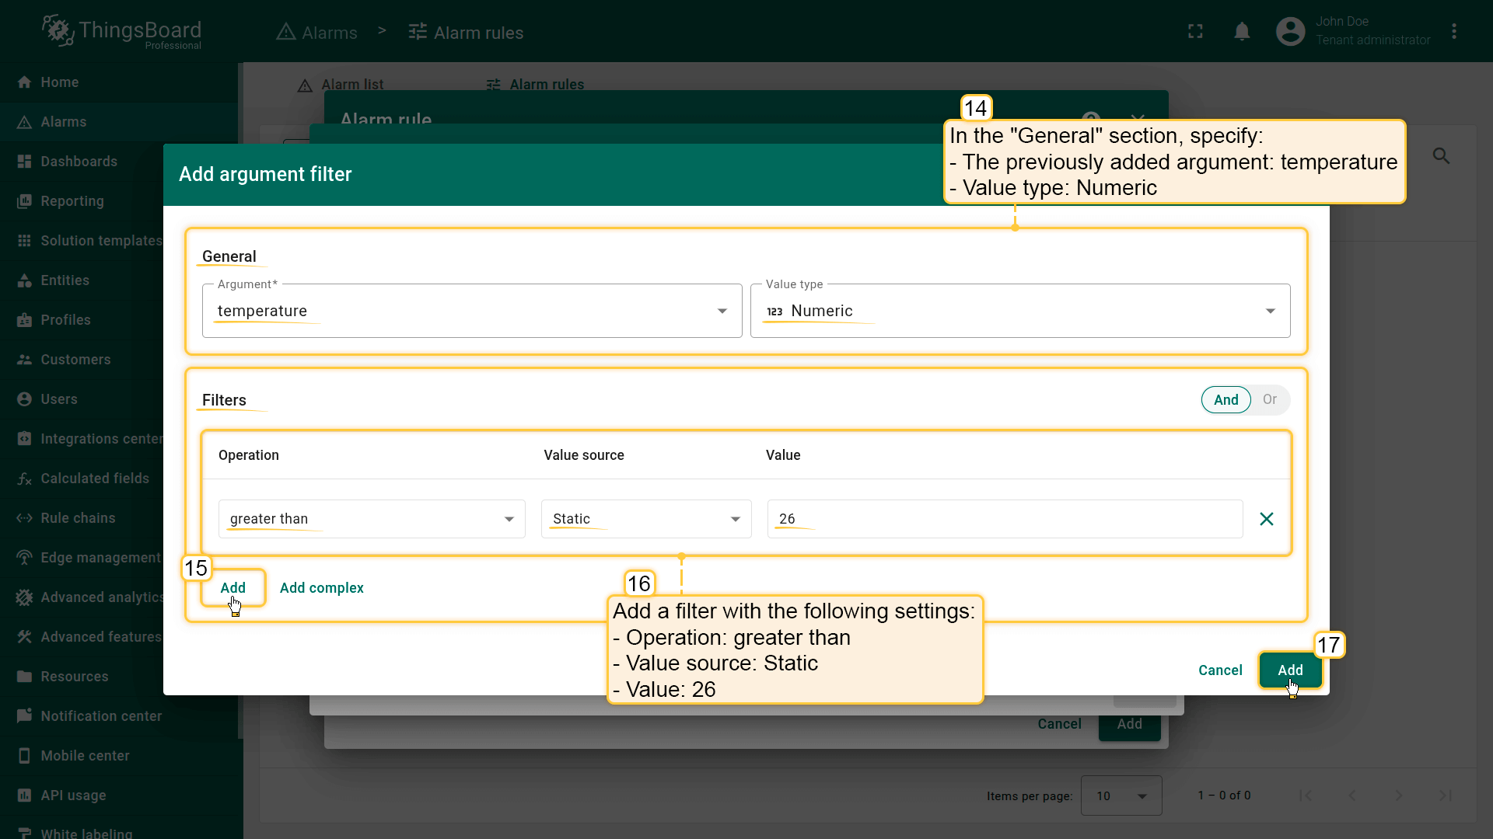The image size is (1493, 839).
Task: Open Calculated fields in sidebar
Action: [x=94, y=479]
